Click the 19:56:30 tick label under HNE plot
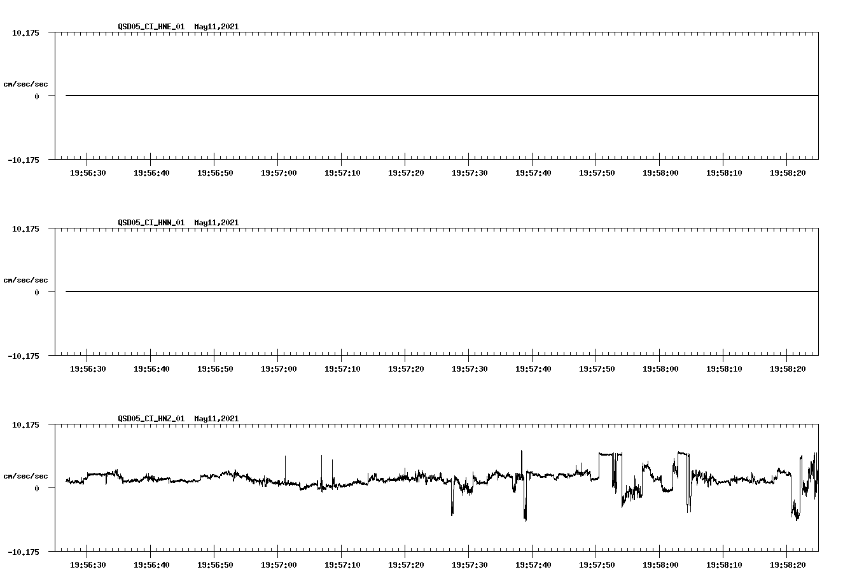Viewport: 864px width, 588px height. coord(89,172)
